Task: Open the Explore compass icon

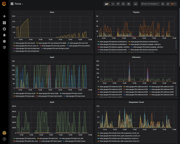Action: [4, 29]
